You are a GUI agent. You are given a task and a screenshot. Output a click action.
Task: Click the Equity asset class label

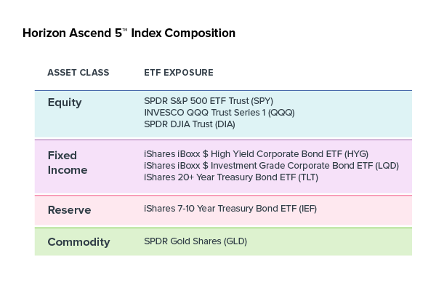click(65, 103)
